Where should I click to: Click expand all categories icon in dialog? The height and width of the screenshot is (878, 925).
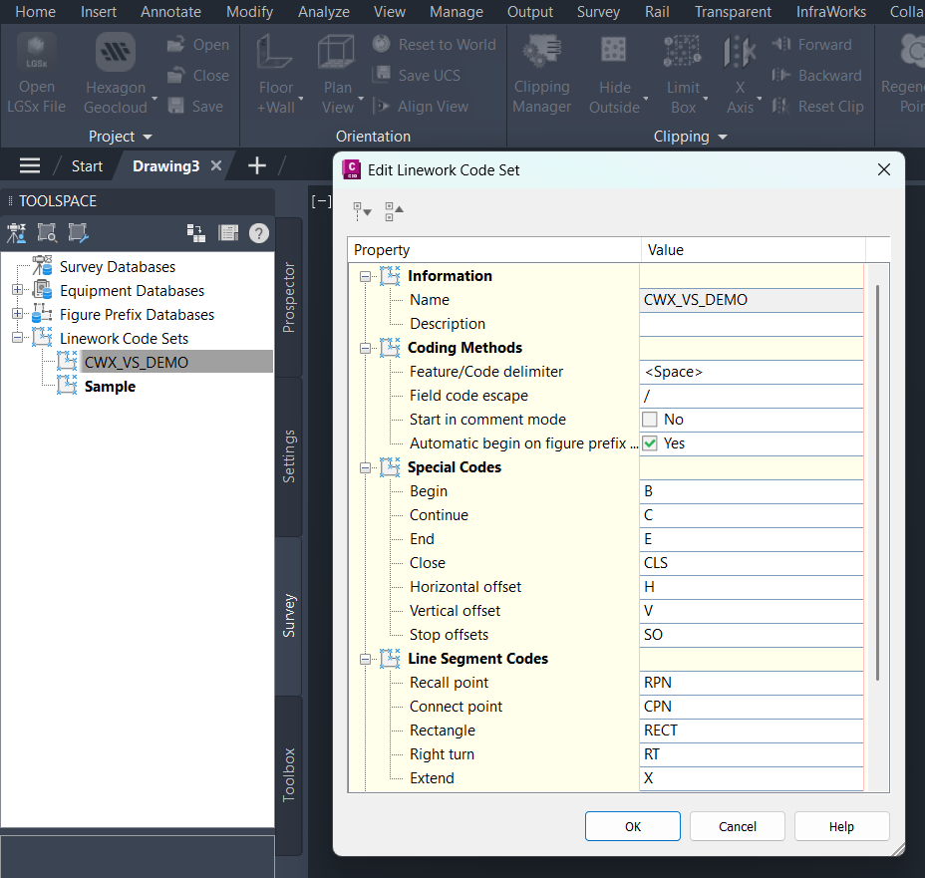(362, 211)
